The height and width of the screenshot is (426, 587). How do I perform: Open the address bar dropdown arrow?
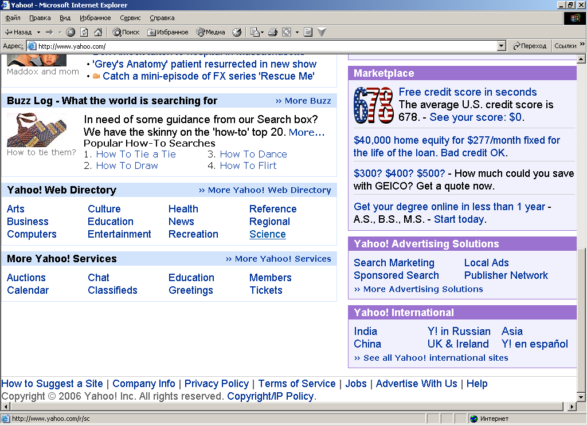pos(502,46)
